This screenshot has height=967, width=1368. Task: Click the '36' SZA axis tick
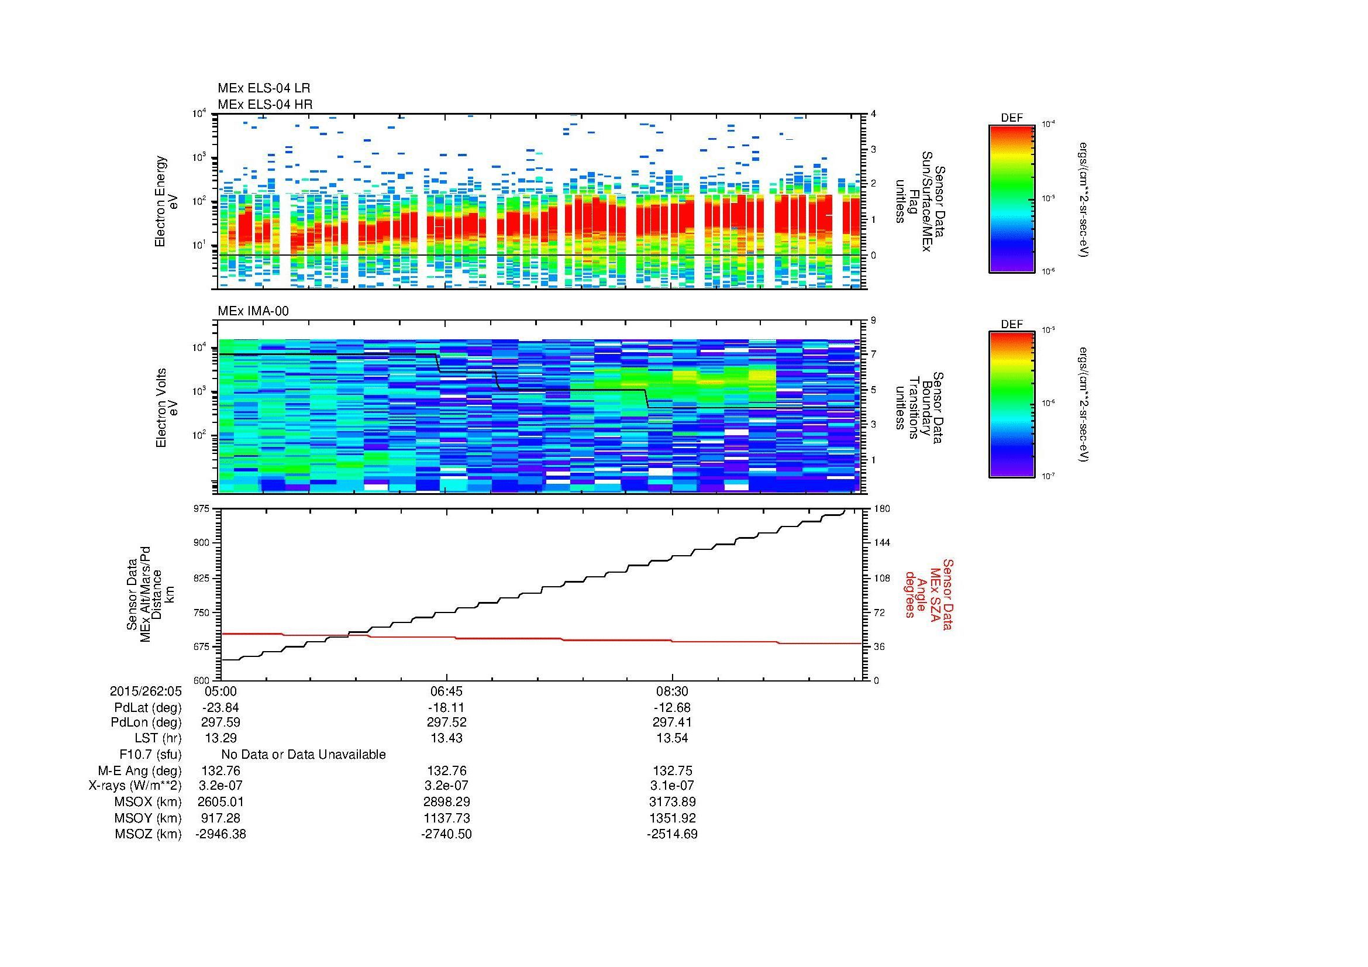coord(878,646)
